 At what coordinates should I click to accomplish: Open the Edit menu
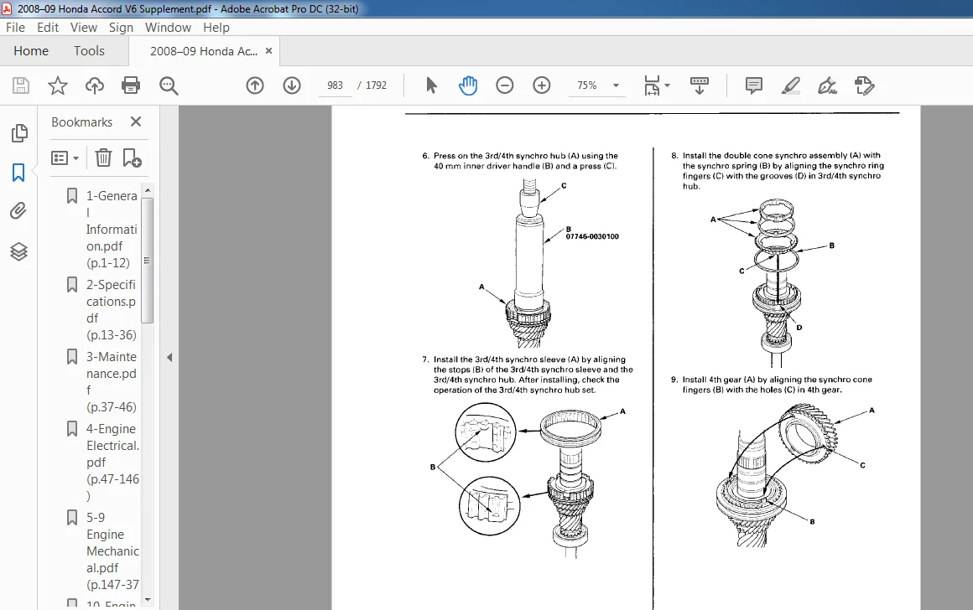coord(48,28)
